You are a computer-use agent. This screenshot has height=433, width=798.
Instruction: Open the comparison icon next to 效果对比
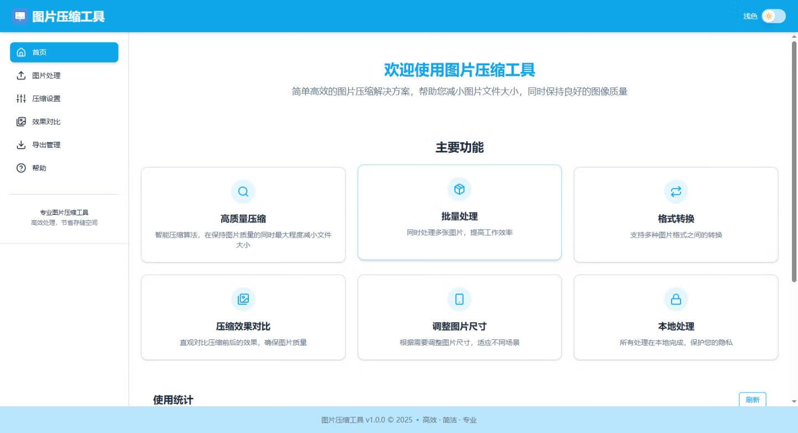pyautogui.click(x=21, y=121)
